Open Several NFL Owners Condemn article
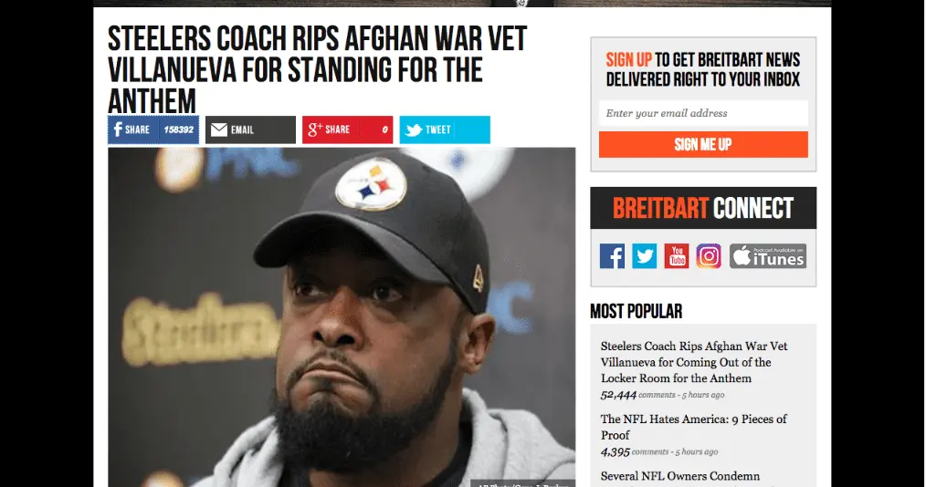The height and width of the screenshot is (487, 926). click(x=679, y=476)
